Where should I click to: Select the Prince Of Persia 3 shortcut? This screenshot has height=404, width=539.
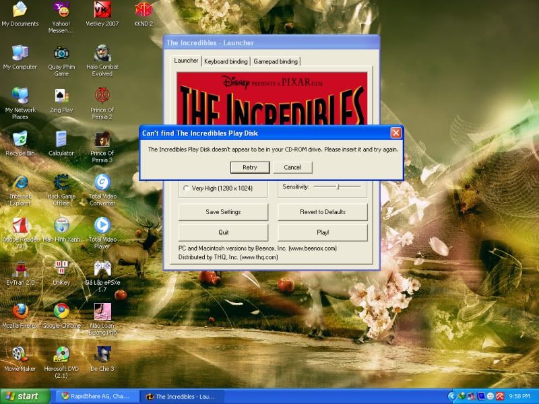point(102,147)
